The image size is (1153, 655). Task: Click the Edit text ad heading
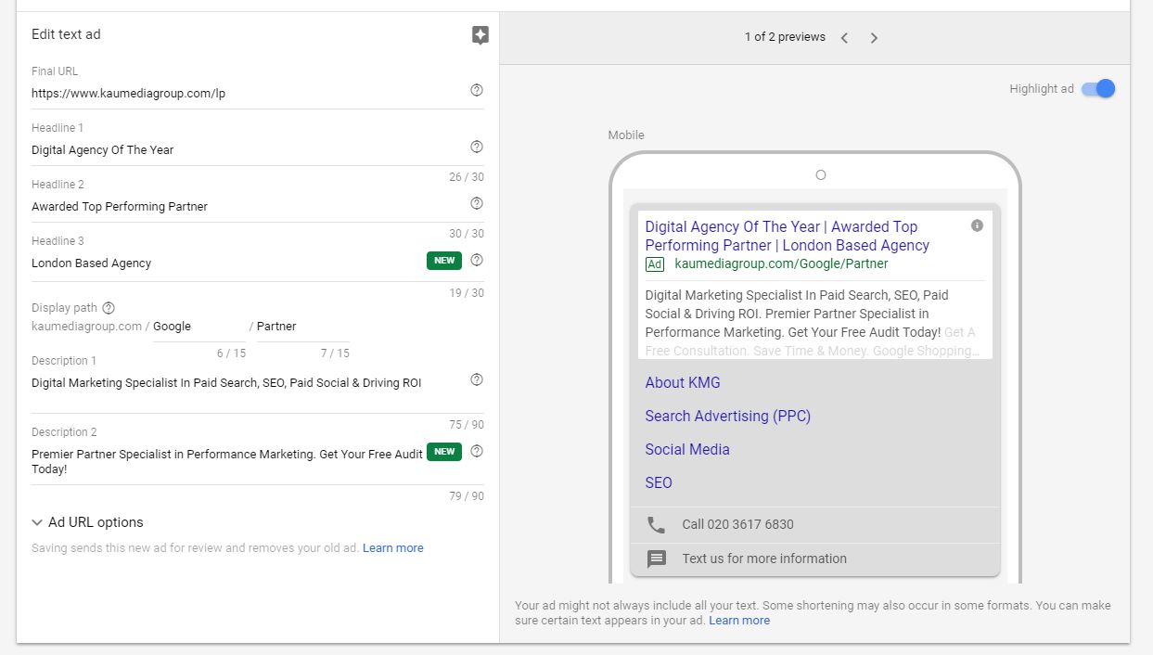click(x=66, y=34)
